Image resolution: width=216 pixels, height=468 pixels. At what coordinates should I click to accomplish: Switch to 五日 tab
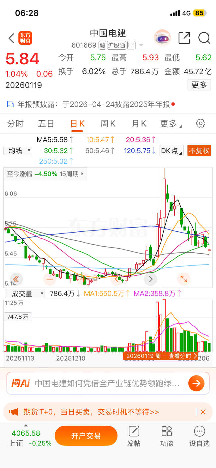point(46,124)
